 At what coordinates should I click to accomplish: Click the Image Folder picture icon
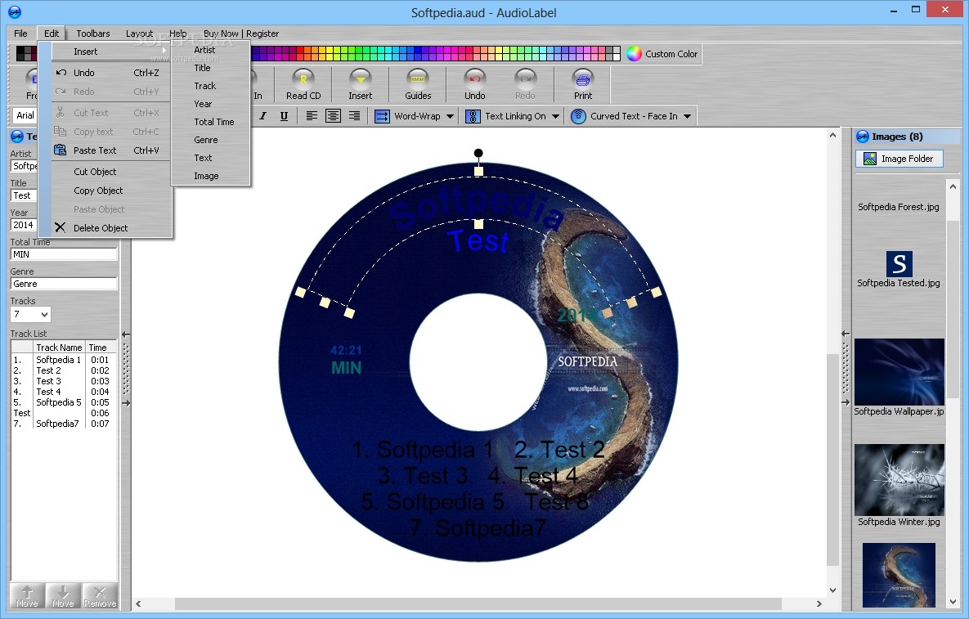tap(869, 159)
